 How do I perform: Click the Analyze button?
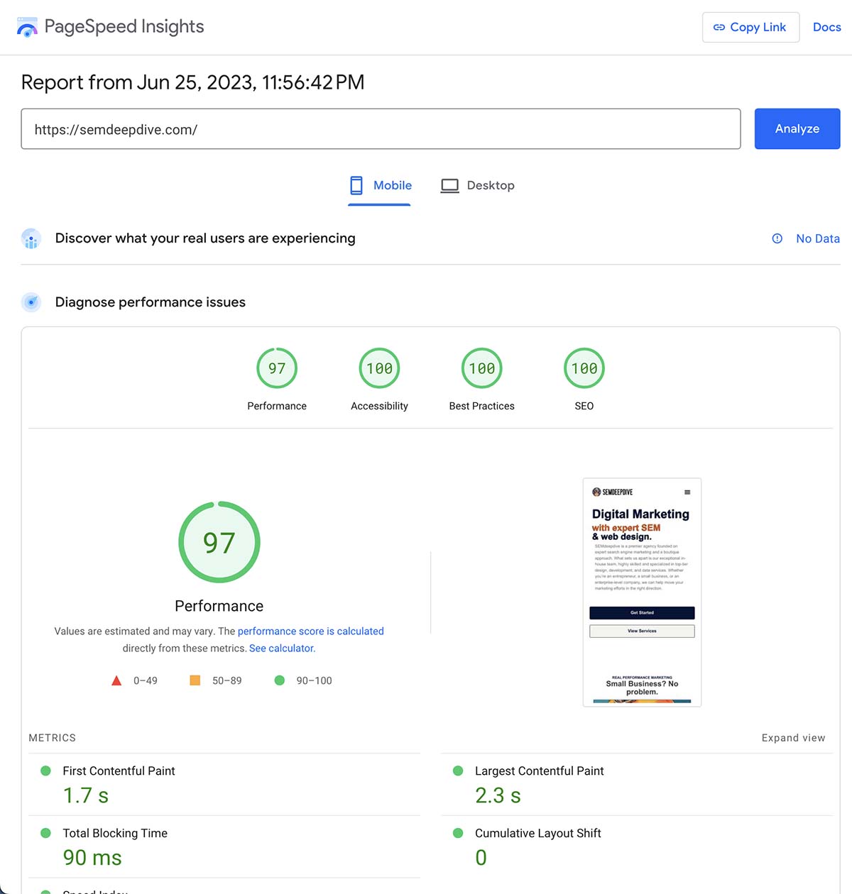(797, 128)
